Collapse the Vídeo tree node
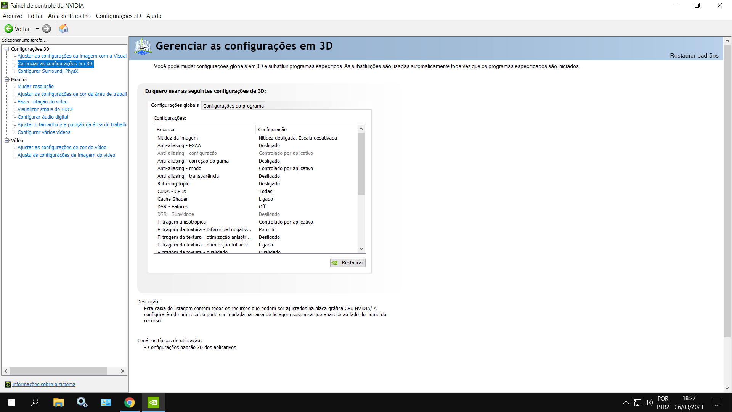This screenshot has width=732, height=412. click(6, 140)
